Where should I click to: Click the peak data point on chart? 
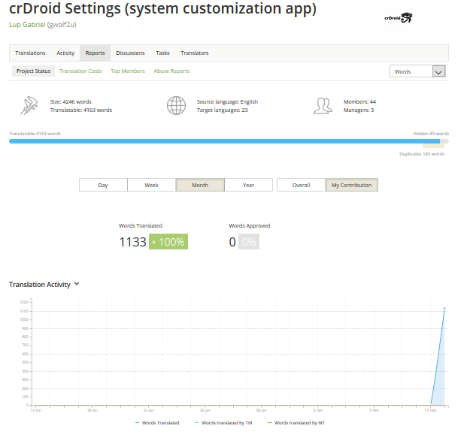(x=444, y=308)
